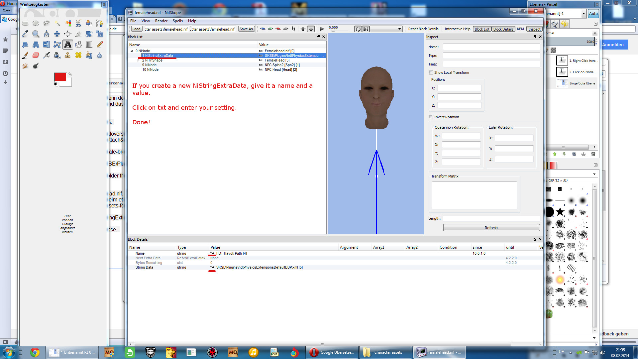Open the layer mode dropdown in GIMP
Screen dimensions: 638x359
click(595, 33)
